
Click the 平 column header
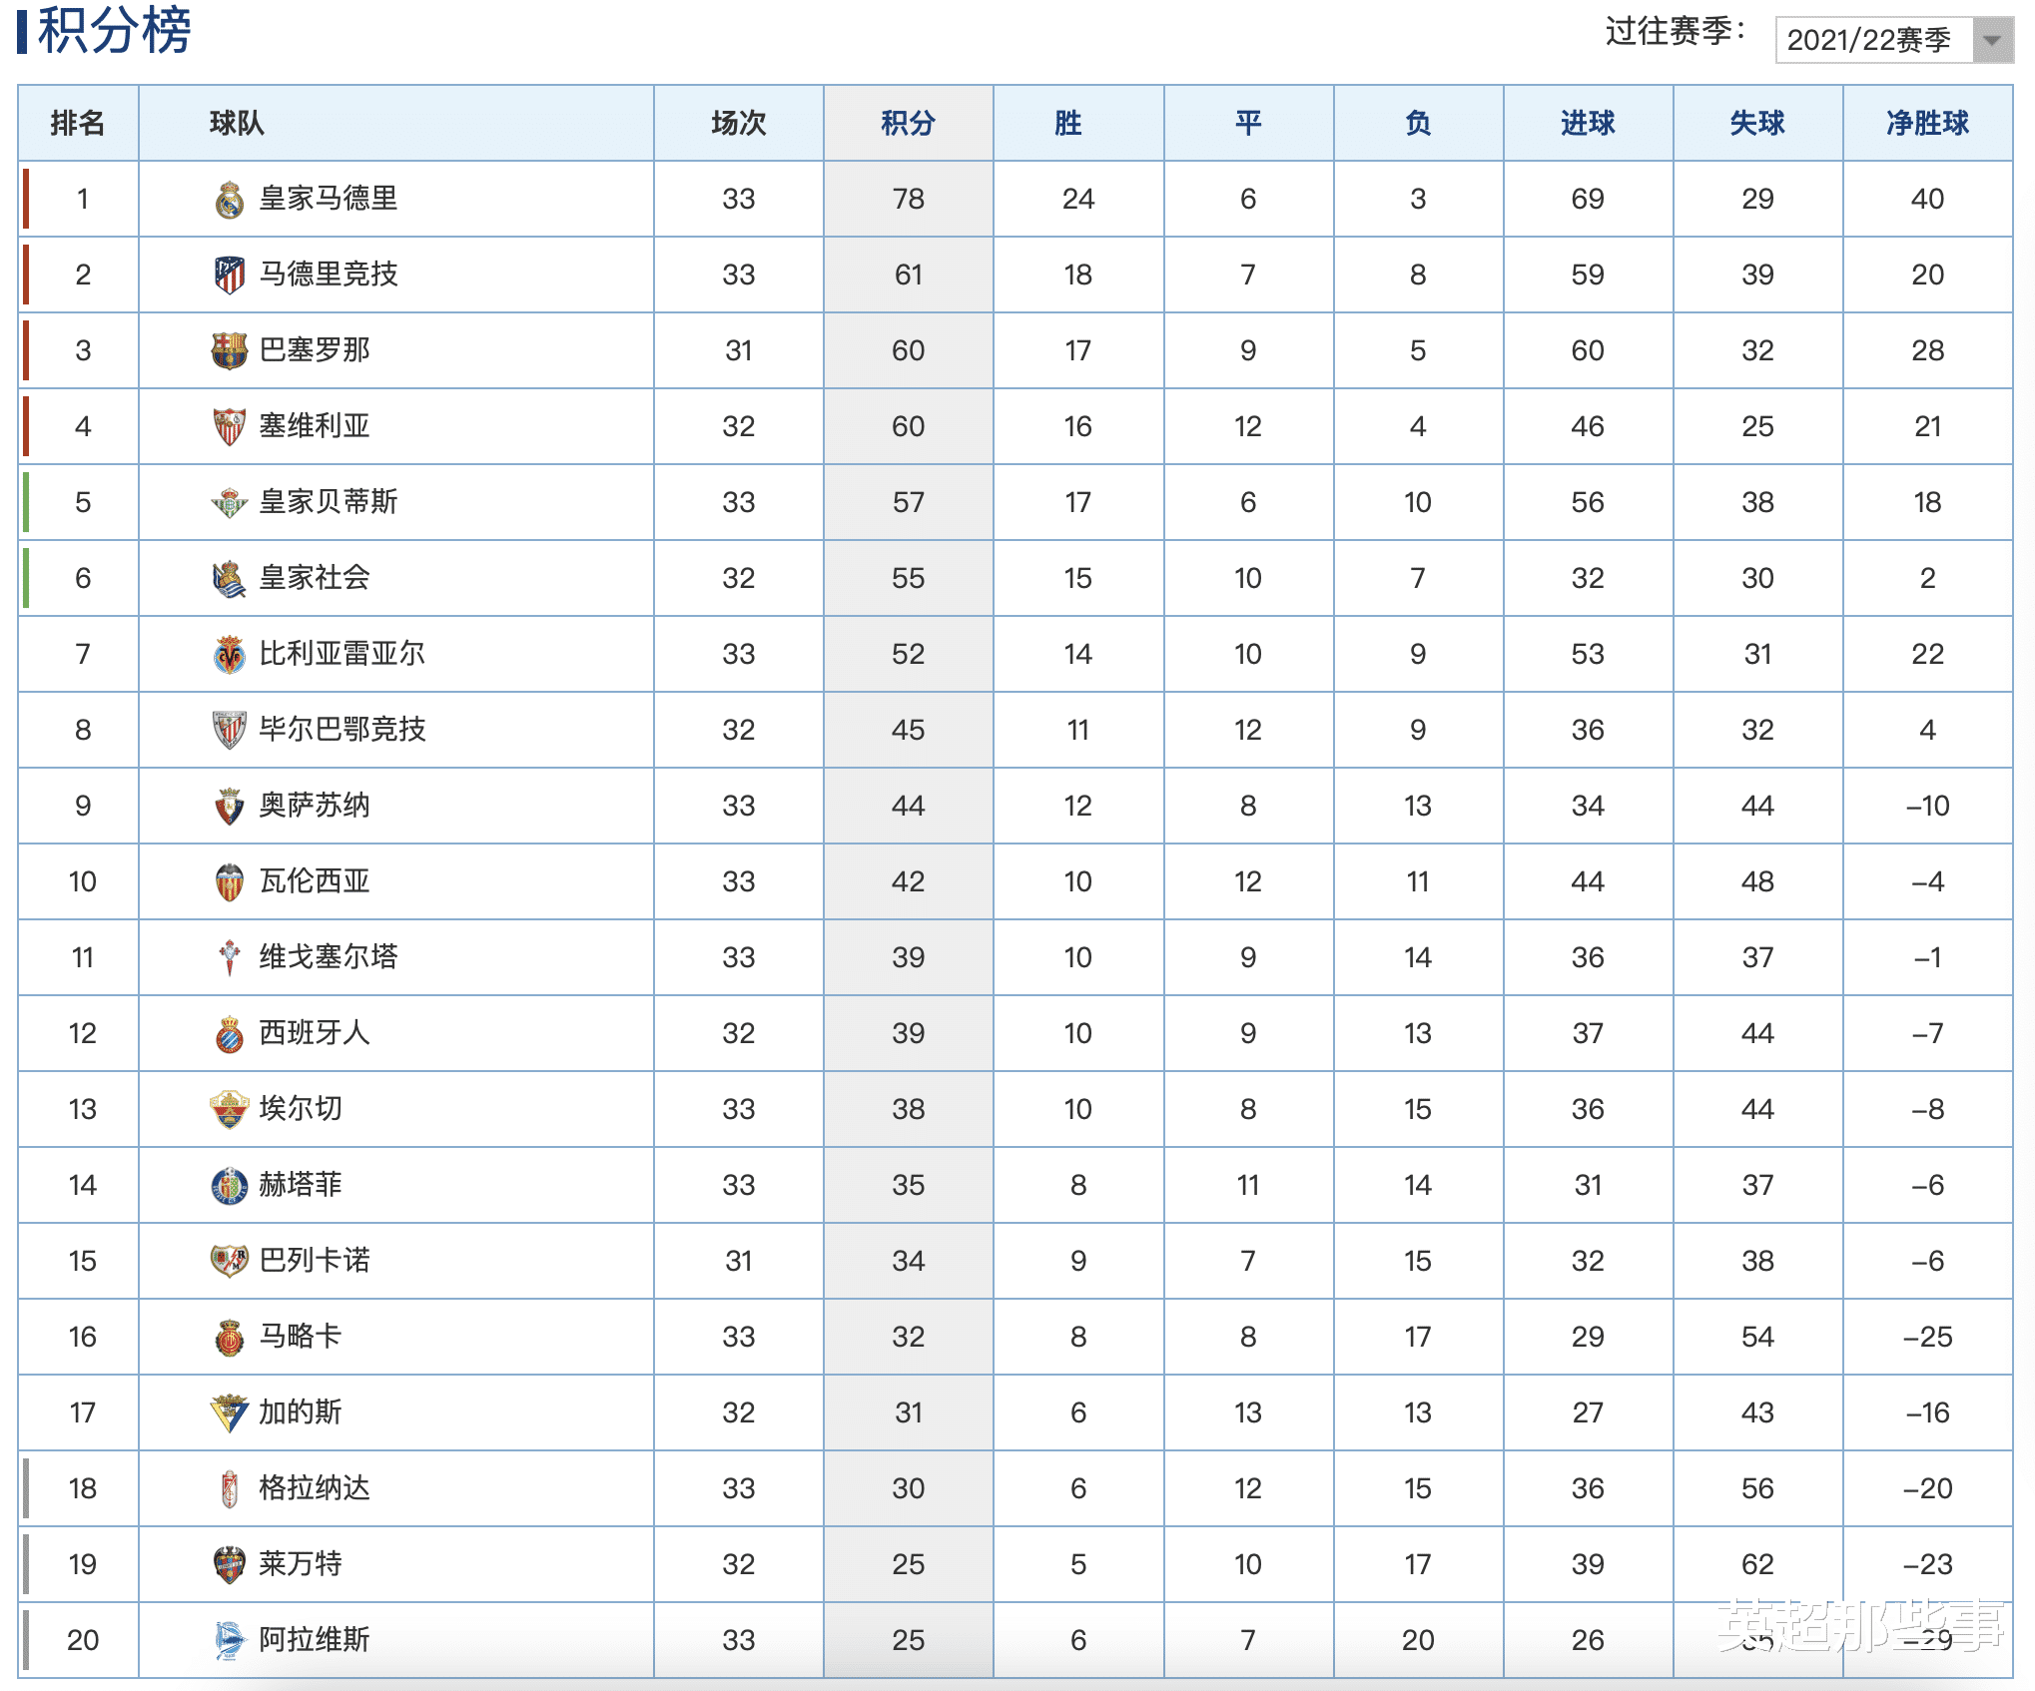1248,123
